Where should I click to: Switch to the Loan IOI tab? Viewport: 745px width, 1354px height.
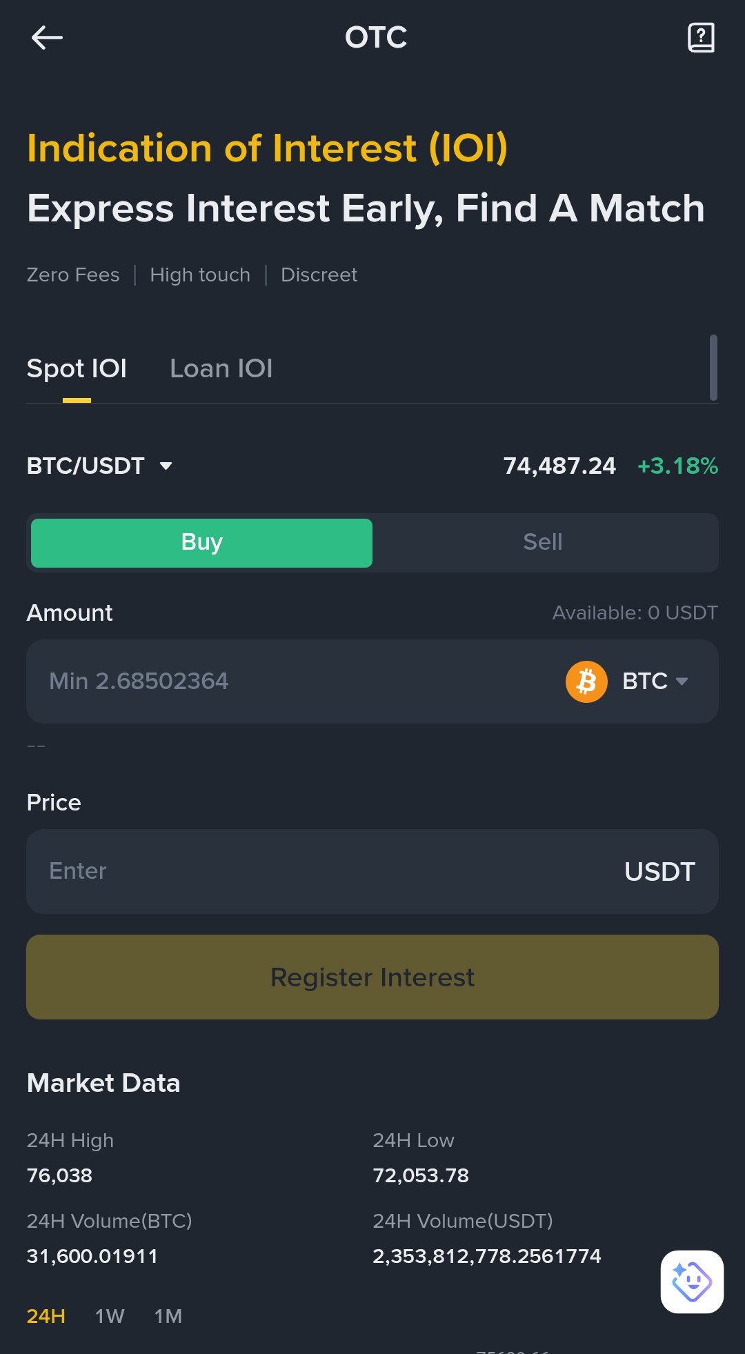click(x=221, y=369)
